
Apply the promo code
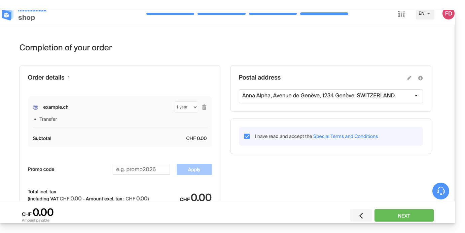point(194,170)
